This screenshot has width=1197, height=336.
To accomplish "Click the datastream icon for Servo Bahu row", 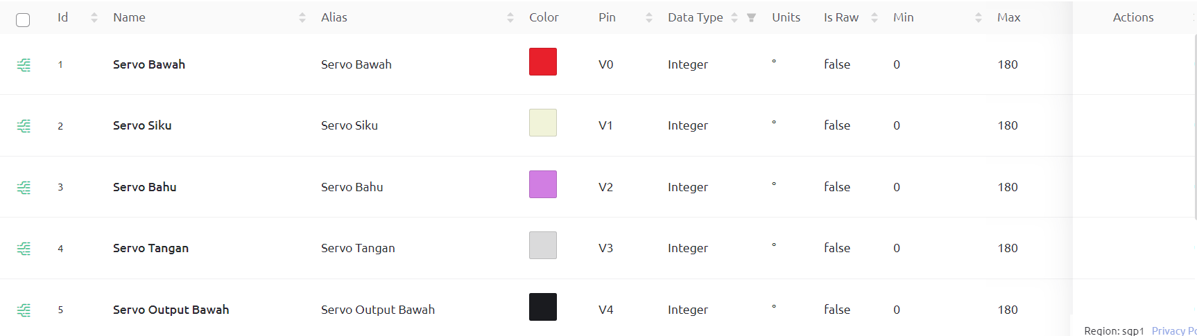I will tap(24, 188).
